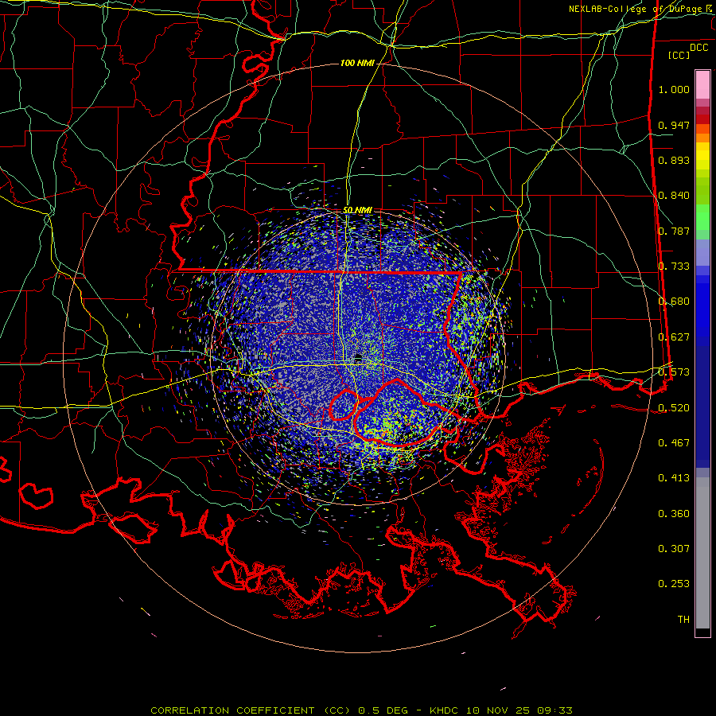Screen dimensions: 716x716
Task: Pick the gray bottom color bar segment
Action: coord(702,553)
